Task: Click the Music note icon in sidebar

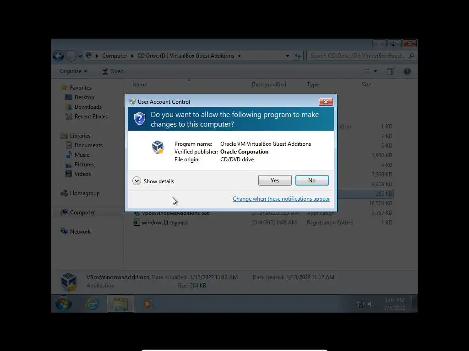Action: [x=69, y=154]
